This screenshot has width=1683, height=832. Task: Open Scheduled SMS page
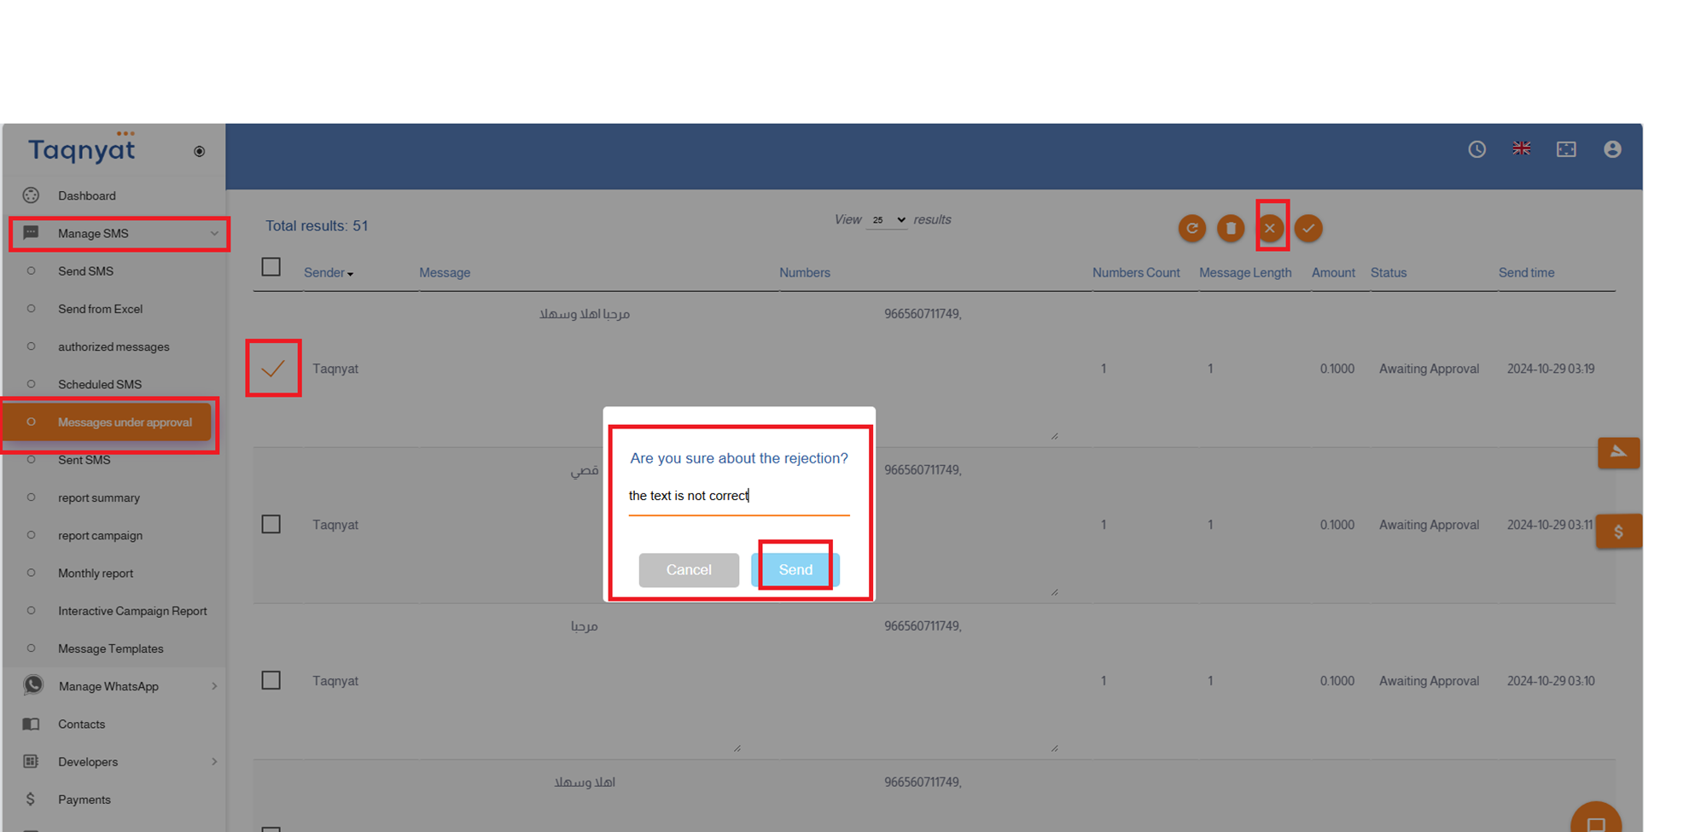pos(100,384)
